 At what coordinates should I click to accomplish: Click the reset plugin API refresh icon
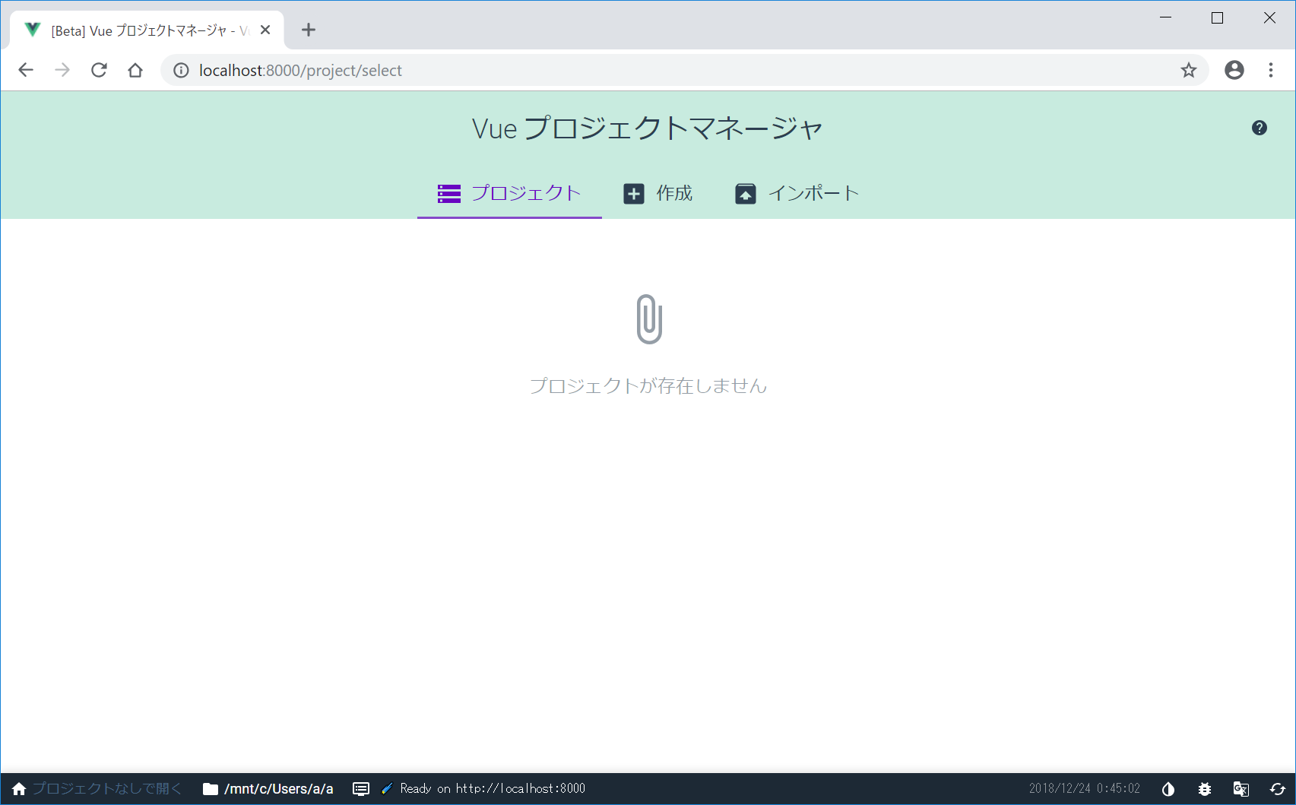pyautogui.click(x=1278, y=789)
